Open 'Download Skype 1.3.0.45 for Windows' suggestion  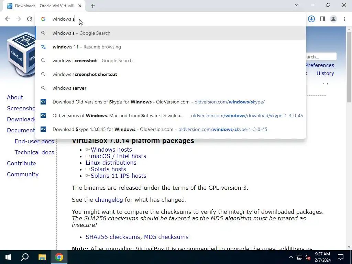(x=170, y=129)
